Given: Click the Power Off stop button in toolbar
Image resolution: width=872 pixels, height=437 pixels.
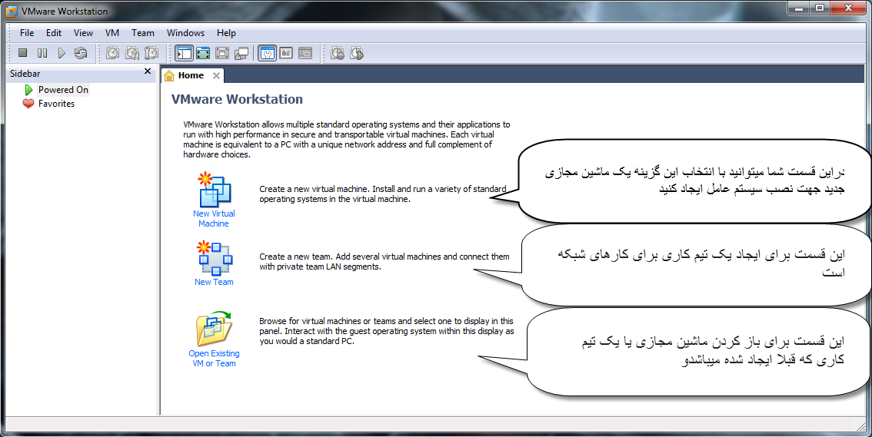Looking at the screenshot, I should click(23, 53).
